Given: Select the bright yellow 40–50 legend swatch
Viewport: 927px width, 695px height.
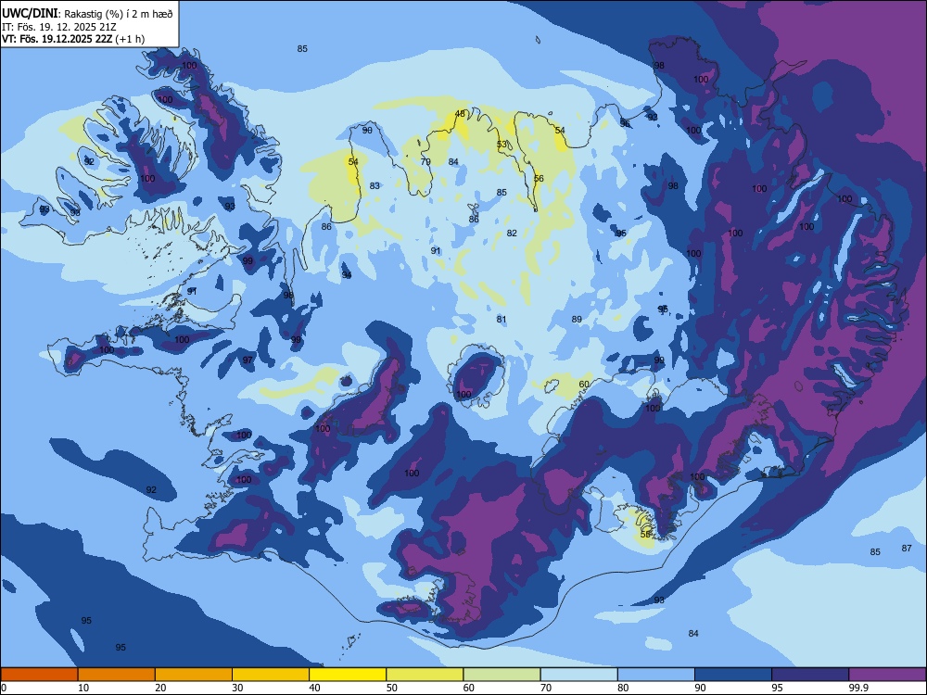Looking at the screenshot, I should pyautogui.click(x=348, y=675).
